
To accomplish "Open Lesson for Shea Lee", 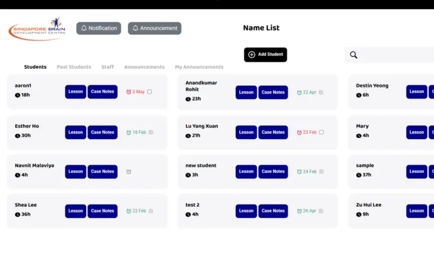I will click(x=76, y=211).
